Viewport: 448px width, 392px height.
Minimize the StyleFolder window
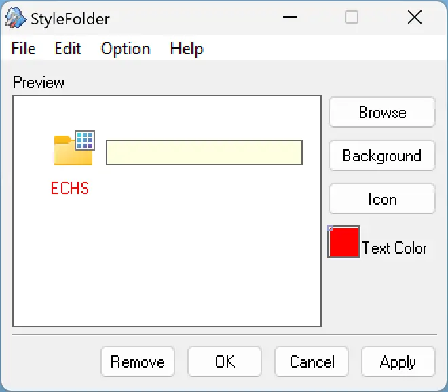[x=289, y=18]
